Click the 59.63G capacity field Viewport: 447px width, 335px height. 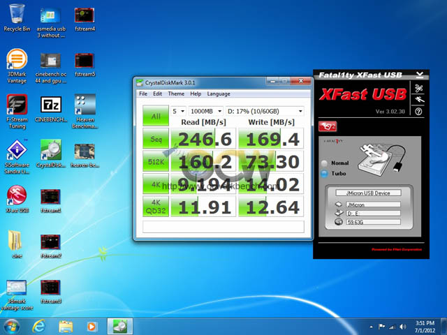[x=373, y=222]
